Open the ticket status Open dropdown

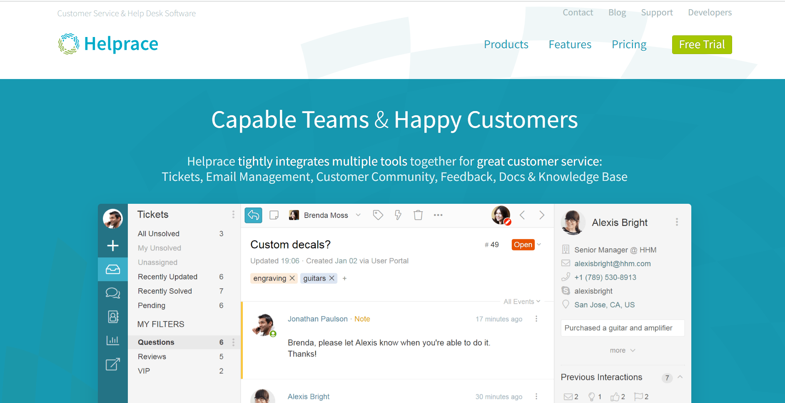pos(526,245)
